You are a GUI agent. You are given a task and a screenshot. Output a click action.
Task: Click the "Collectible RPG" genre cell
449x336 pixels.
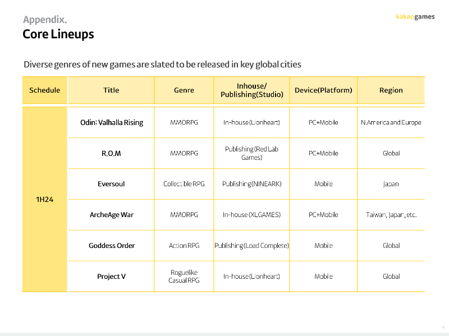coord(184,184)
